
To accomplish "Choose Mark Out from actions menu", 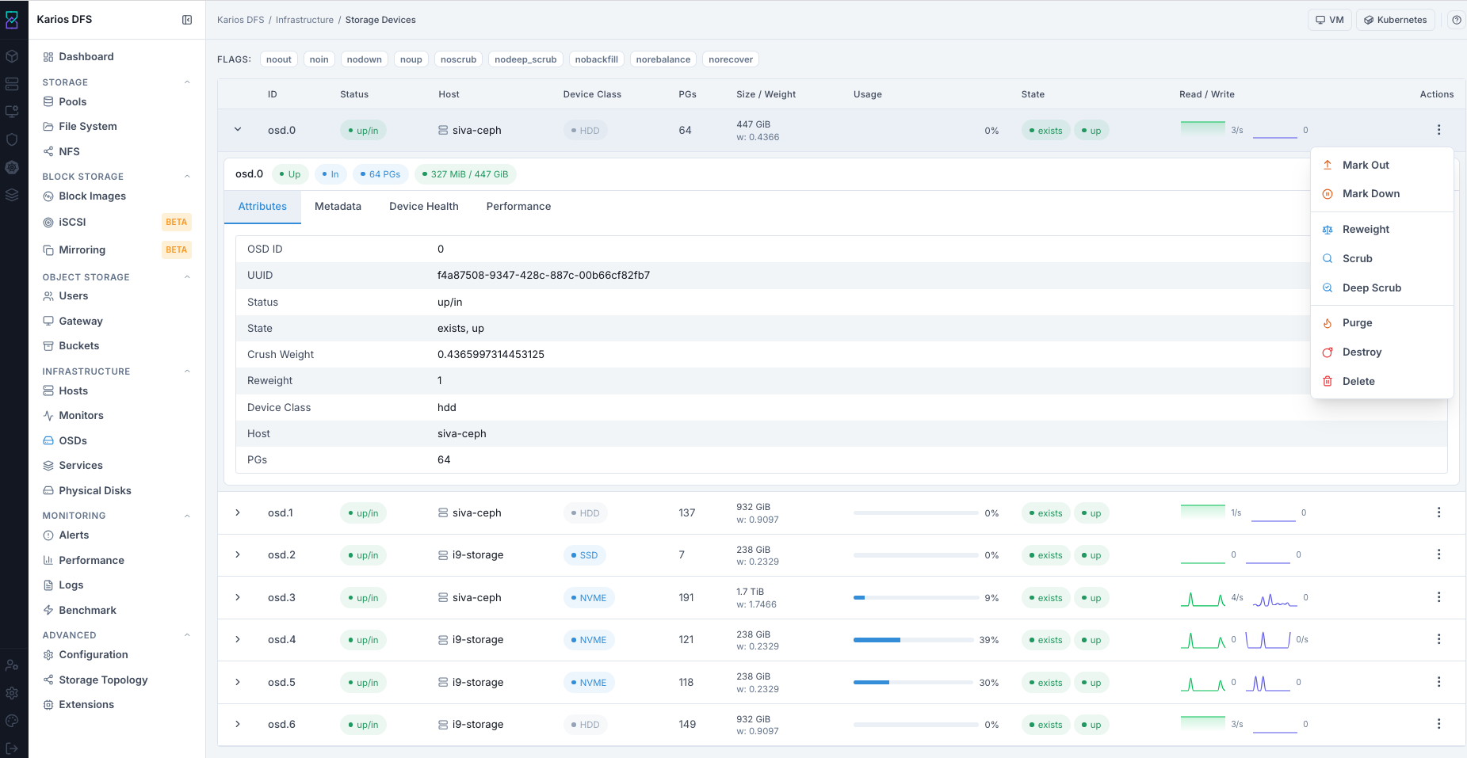I will click(x=1381, y=166).
